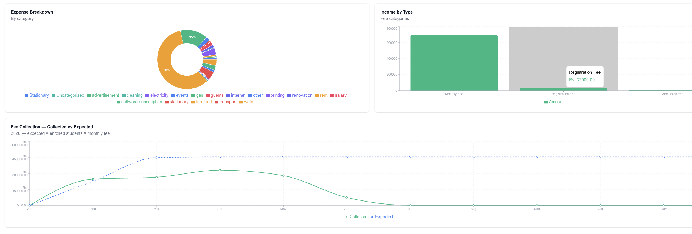Image resolution: width=692 pixels, height=234 pixels.
Task: Toggle the Amount series legend
Action: (x=554, y=102)
